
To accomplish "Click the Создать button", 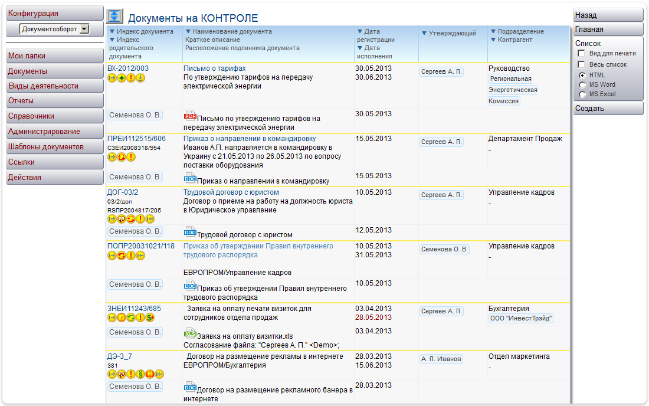I will [x=608, y=107].
